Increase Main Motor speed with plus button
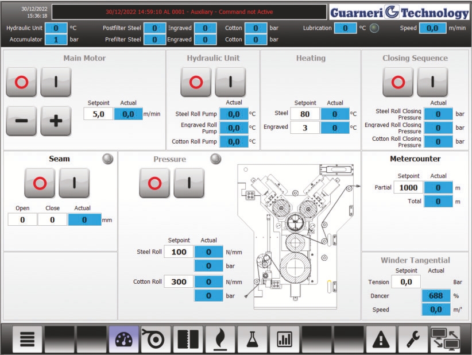The image size is (472, 355). [56, 121]
